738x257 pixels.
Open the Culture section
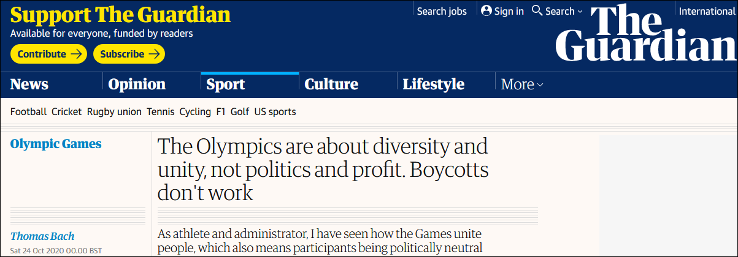(x=331, y=84)
